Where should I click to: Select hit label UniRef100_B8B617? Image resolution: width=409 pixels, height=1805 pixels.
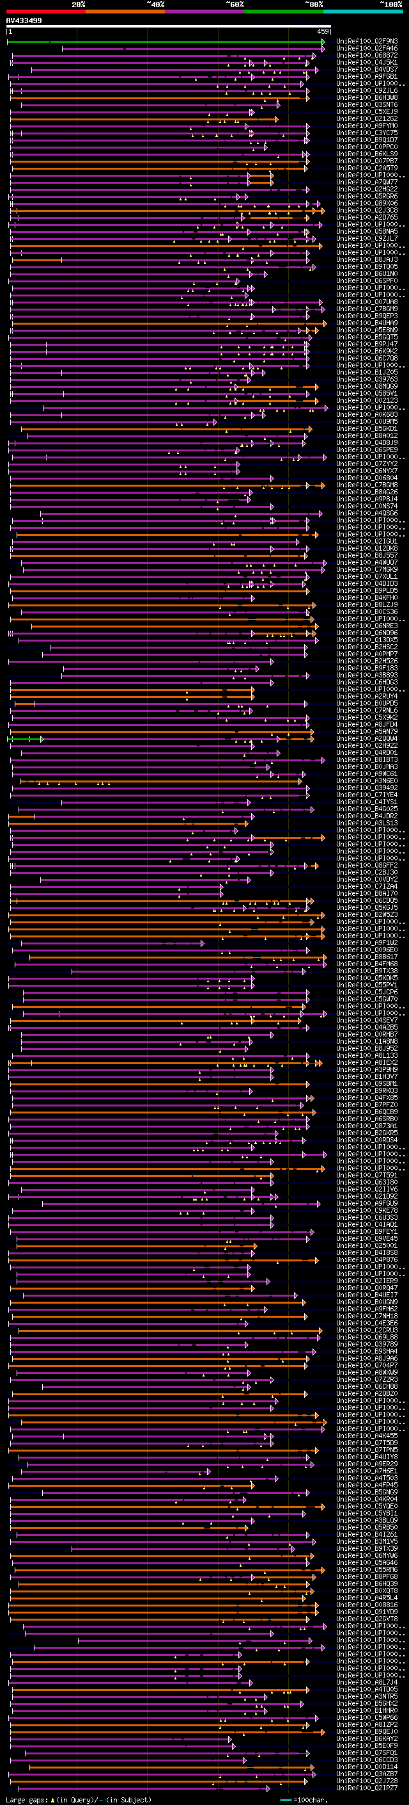coord(367,957)
